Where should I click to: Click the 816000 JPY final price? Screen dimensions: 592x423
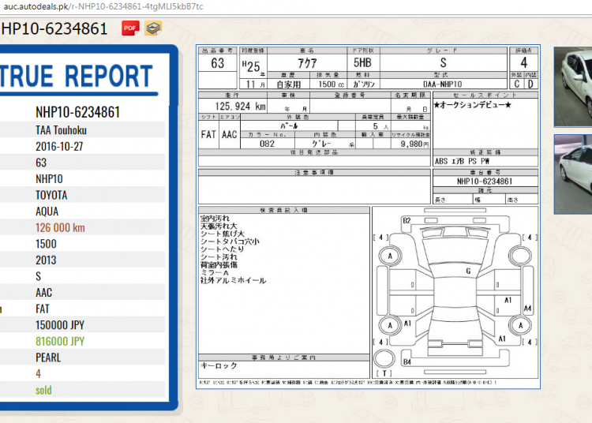tap(59, 341)
